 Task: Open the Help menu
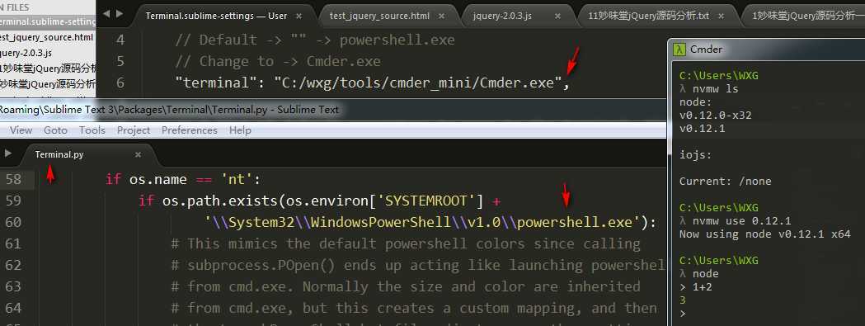(240, 130)
